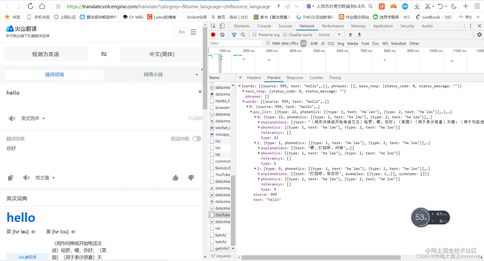Select the All filter type
The image size is (484, 261).
[x=303, y=43]
